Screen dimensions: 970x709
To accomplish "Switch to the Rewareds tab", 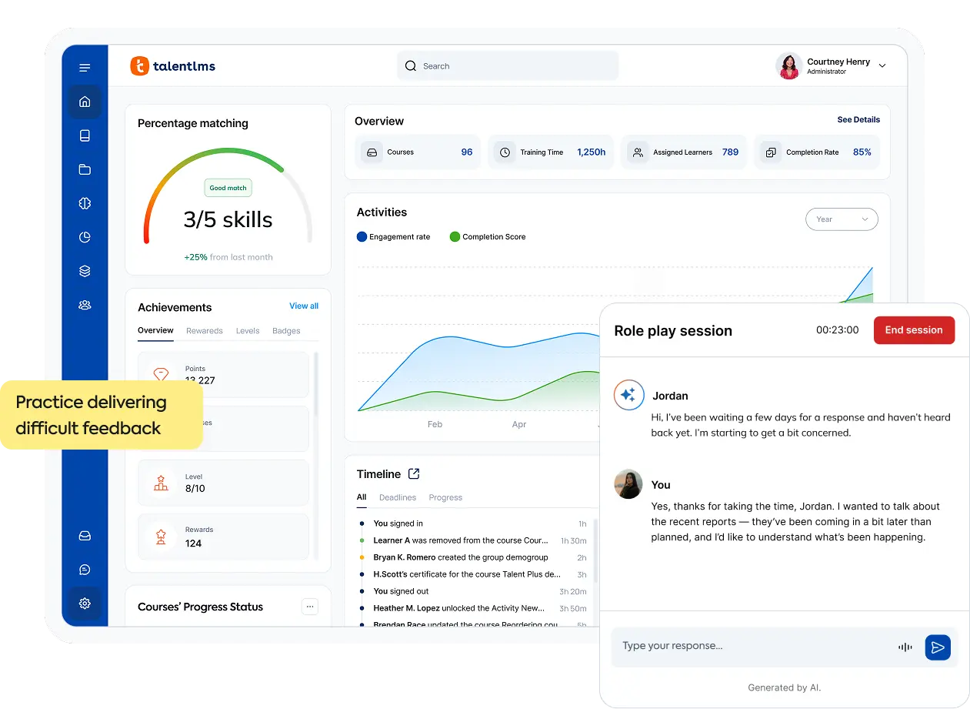I will pos(205,331).
